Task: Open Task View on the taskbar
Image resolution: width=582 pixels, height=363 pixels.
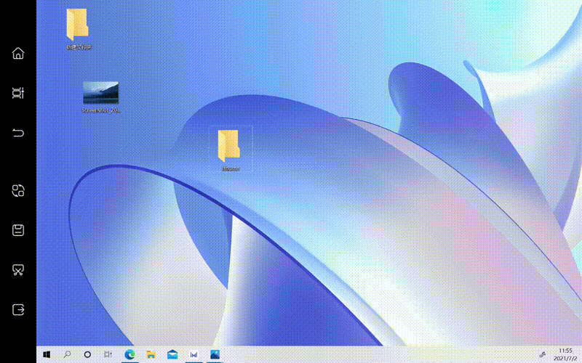Action: [108, 354]
